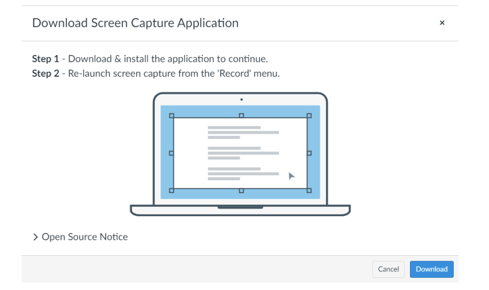Click the dialog title 'Download Screen Capture Application'

135,23
